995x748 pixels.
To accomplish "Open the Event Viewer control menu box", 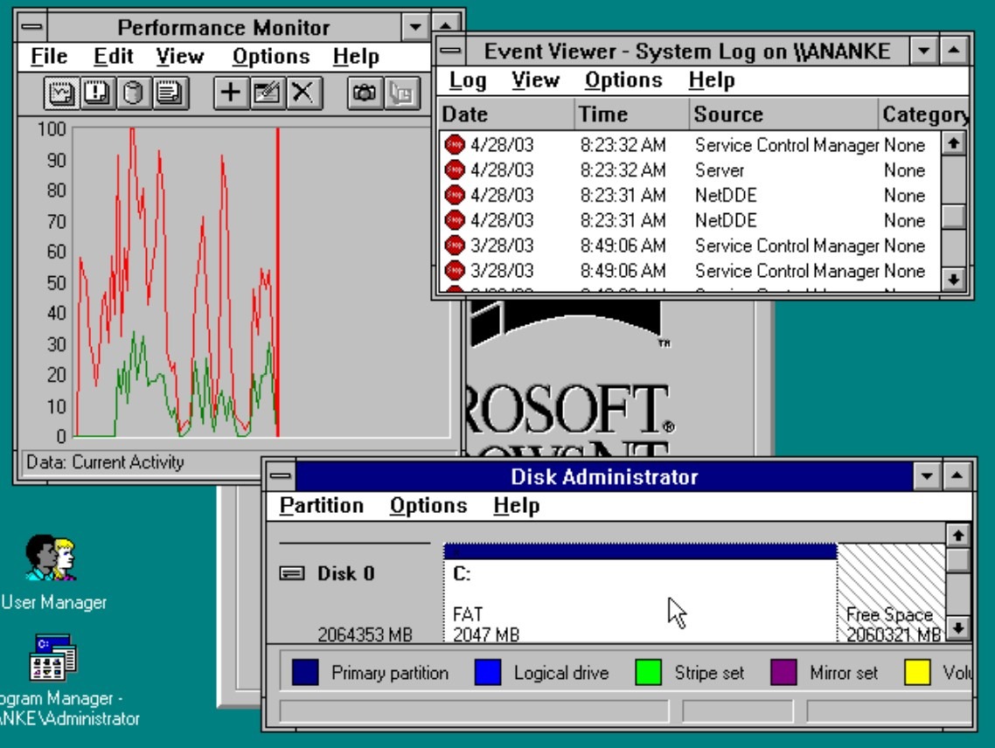I will click(x=449, y=52).
